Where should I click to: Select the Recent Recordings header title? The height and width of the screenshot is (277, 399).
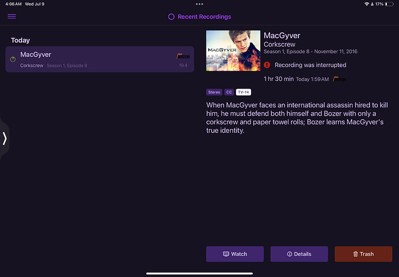[x=204, y=17]
